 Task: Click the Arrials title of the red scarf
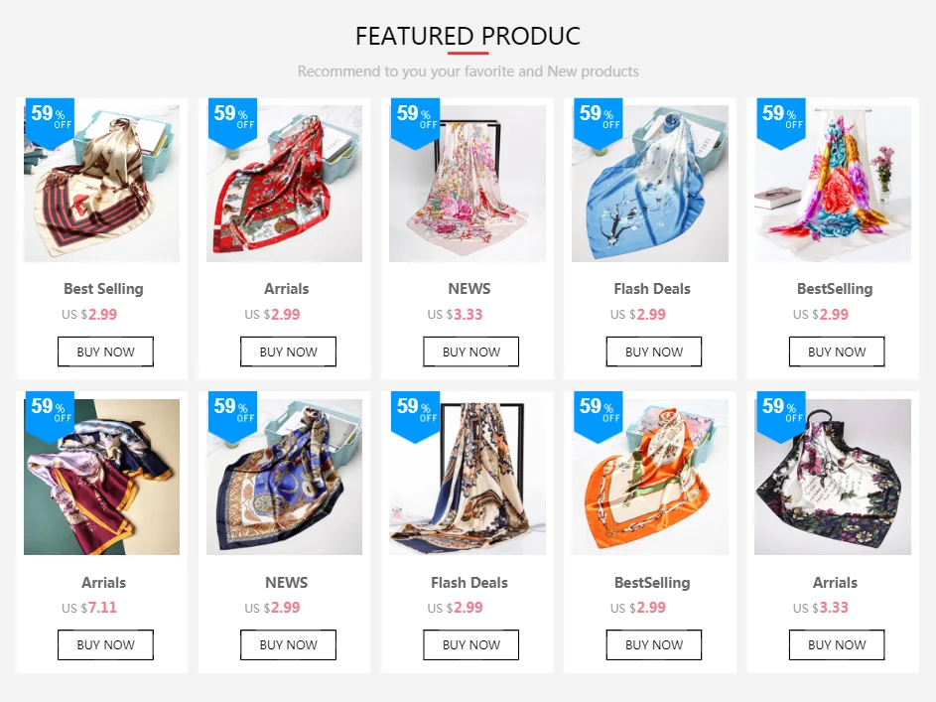coord(287,289)
